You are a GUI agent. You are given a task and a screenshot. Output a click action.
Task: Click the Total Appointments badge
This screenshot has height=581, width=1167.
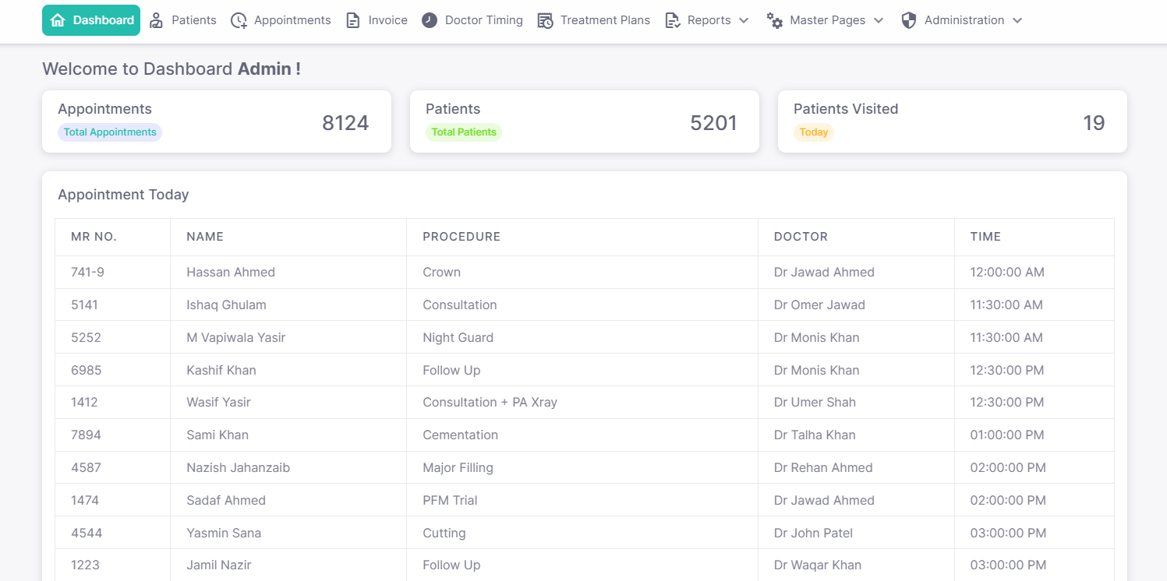coord(110,132)
